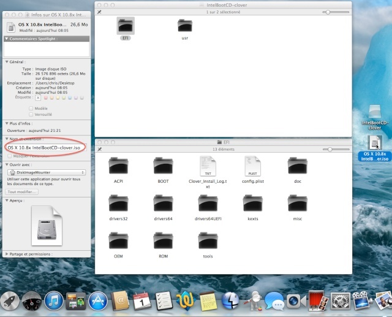Screen dimensions: 392x317
Task: Apply the red étiquette color label
Action: (46, 98)
